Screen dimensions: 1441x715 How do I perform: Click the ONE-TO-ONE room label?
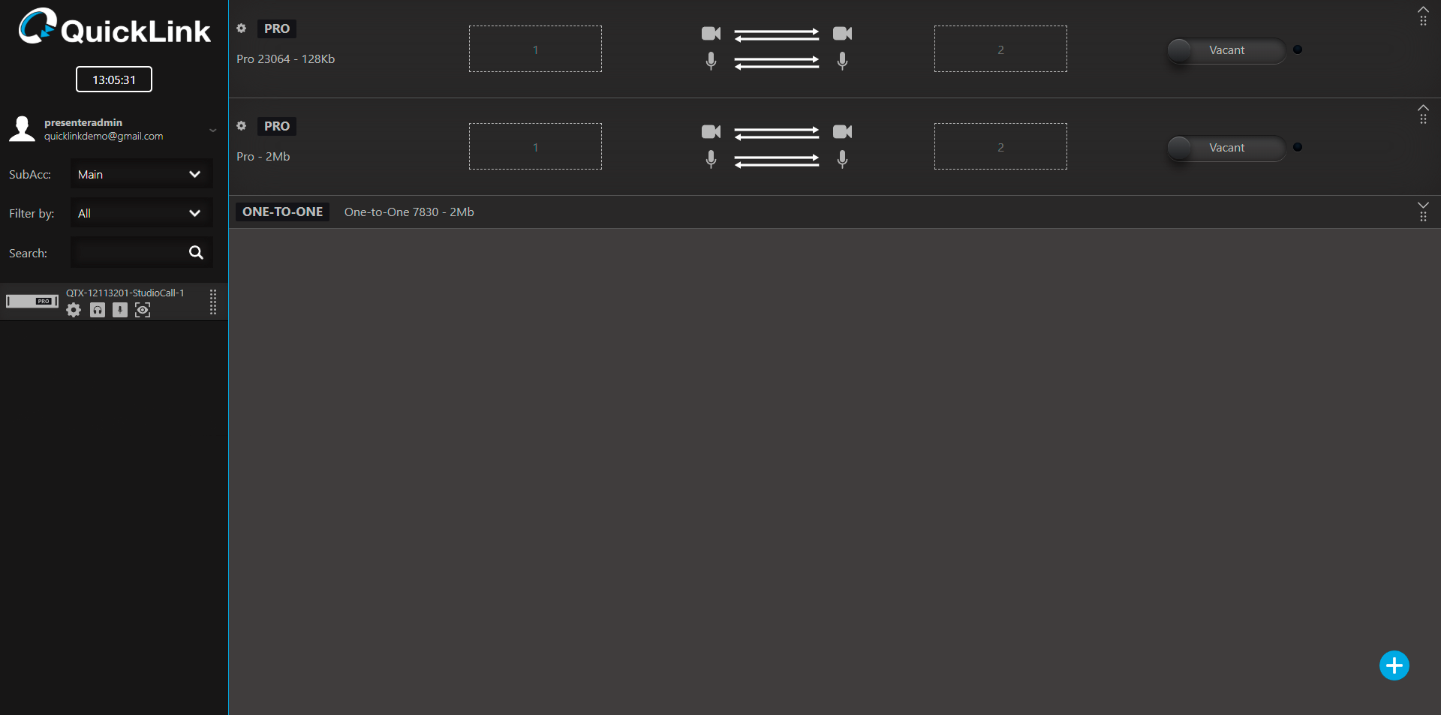point(282,212)
